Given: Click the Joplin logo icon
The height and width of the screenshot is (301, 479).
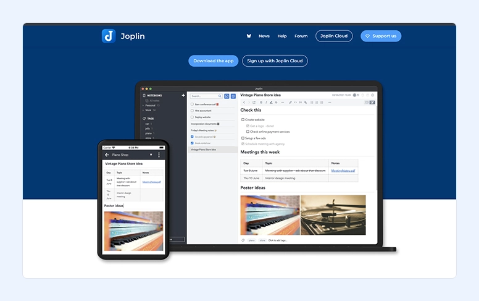Looking at the screenshot, I should 109,36.
